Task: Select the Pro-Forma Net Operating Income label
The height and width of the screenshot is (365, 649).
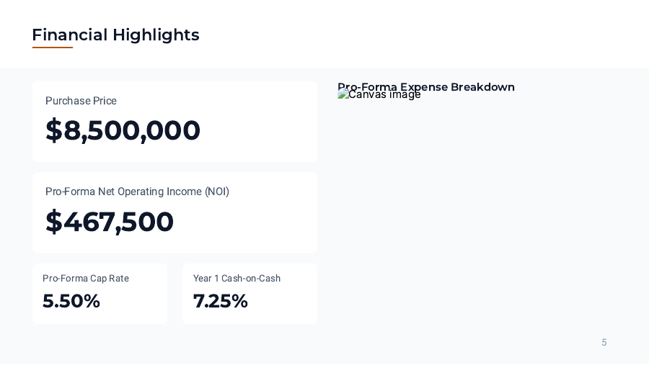Action: tap(137, 191)
